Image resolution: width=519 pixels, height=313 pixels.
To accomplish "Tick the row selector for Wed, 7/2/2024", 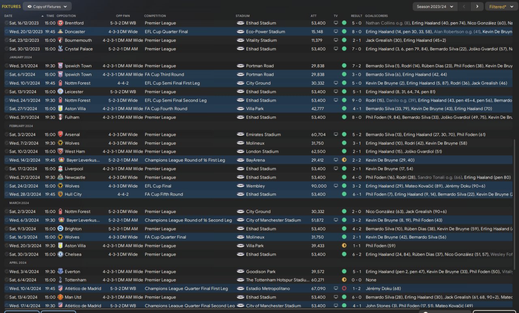I will 6,143.
